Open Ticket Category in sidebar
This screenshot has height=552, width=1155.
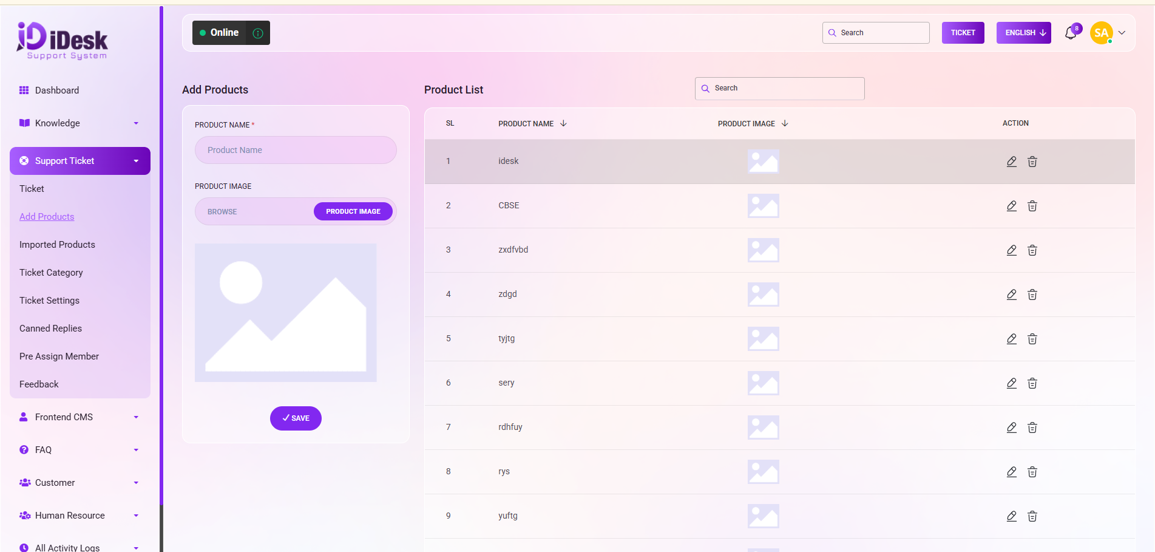(x=51, y=273)
